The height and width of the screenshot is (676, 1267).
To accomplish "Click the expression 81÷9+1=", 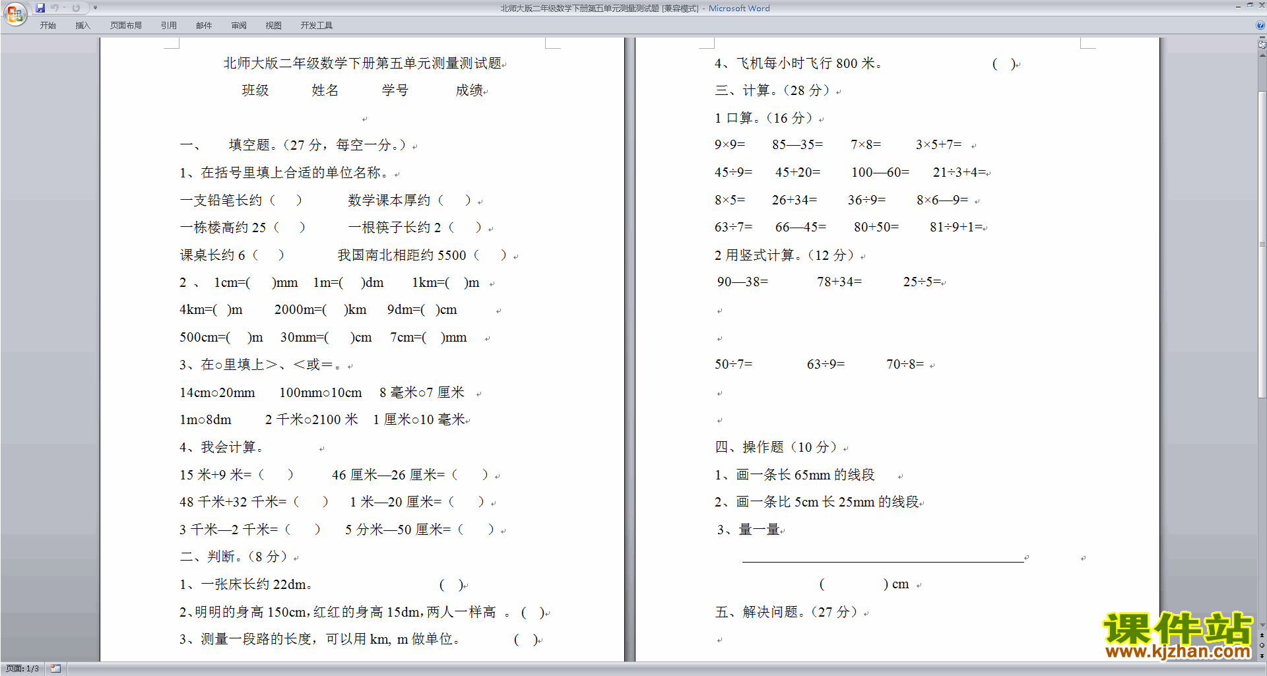I will point(956,228).
